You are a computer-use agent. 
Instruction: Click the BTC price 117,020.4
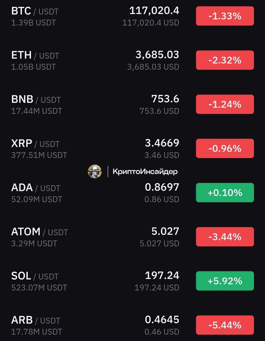tap(154, 11)
